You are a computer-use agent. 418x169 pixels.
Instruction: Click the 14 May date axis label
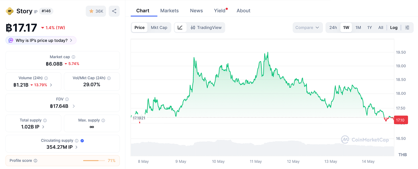(x=368, y=161)
